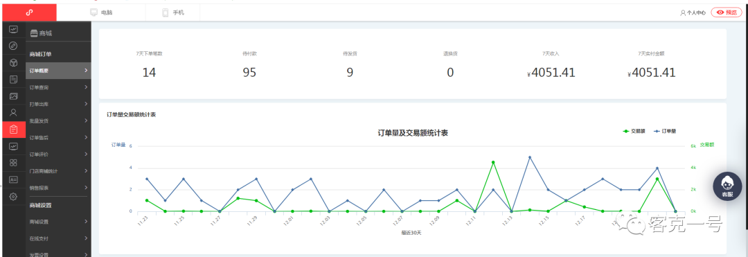Click the 7天下单笔数 value 14
The height and width of the screenshot is (257, 748).
tap(149, 73)
